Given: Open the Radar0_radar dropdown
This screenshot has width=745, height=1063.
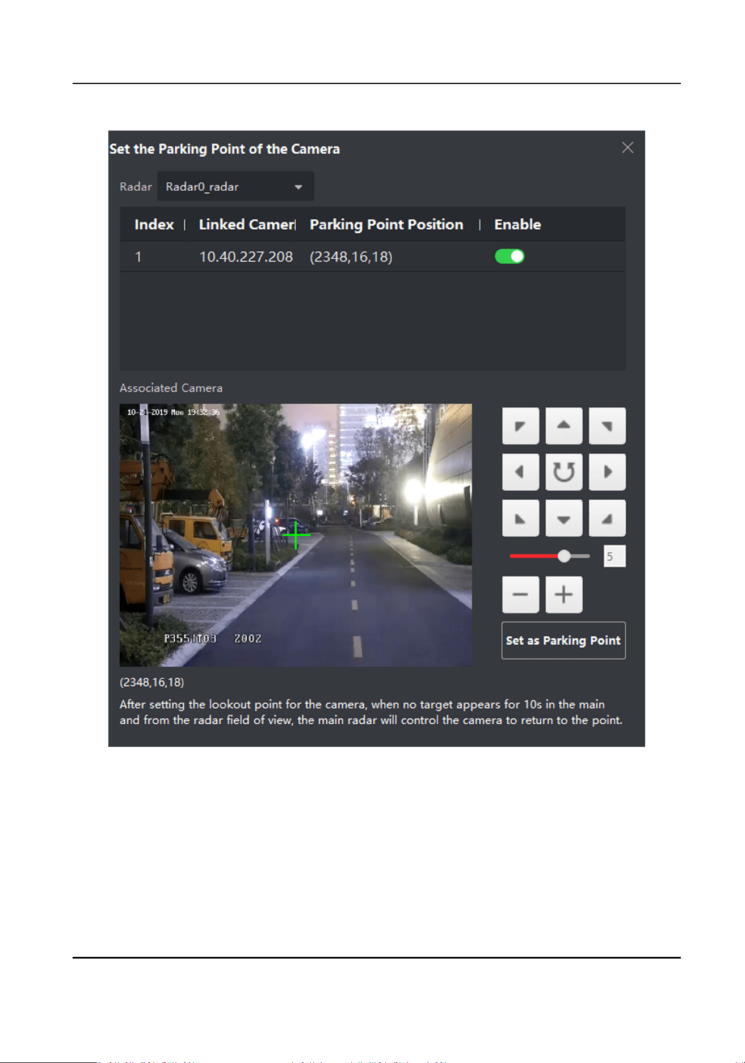Looking at the screenshot, I should coord(235,186).
